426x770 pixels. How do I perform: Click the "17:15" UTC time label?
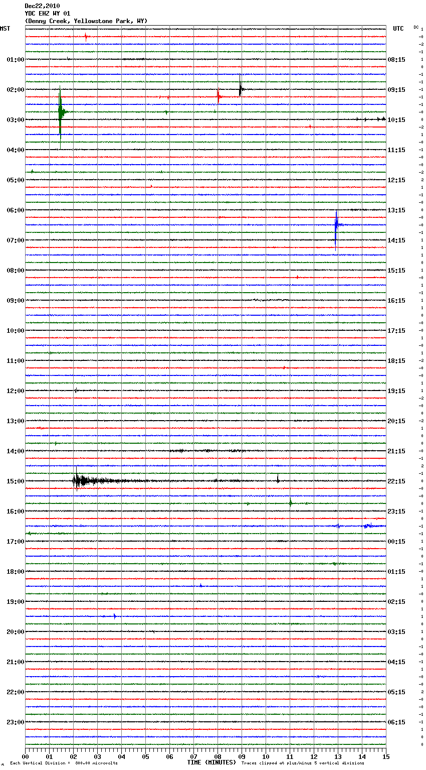coord(396,331)
